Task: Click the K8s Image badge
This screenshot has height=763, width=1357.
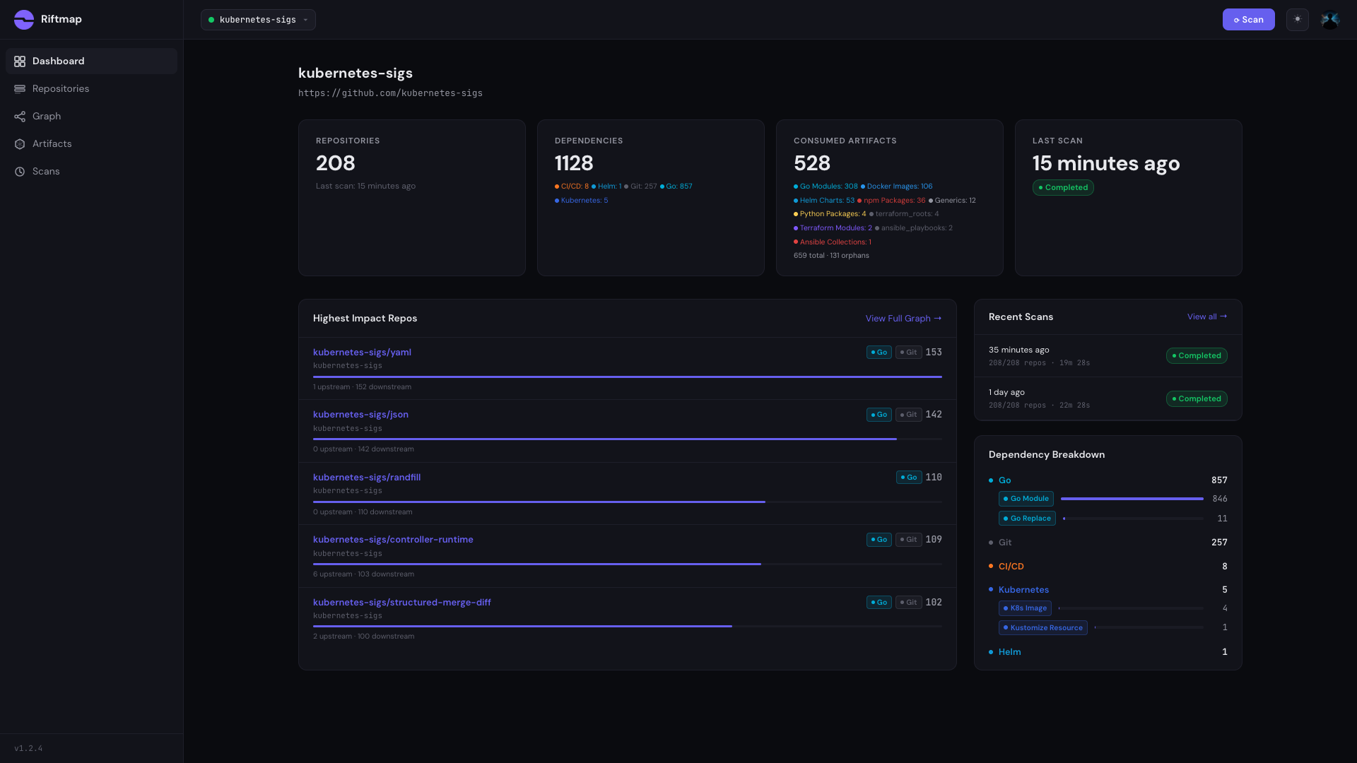Action: tap(1025, 608)
